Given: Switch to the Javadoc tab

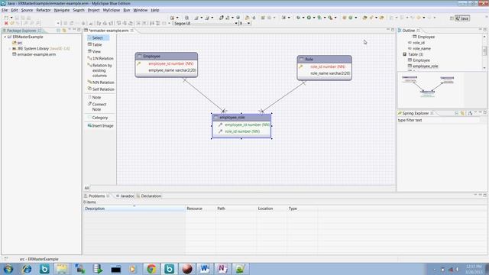Looking at the screenshot, I should [x=125, y=196].
